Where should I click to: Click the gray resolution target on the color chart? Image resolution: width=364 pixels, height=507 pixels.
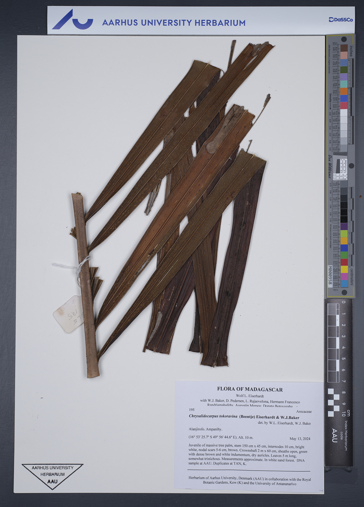click(341, 169)
